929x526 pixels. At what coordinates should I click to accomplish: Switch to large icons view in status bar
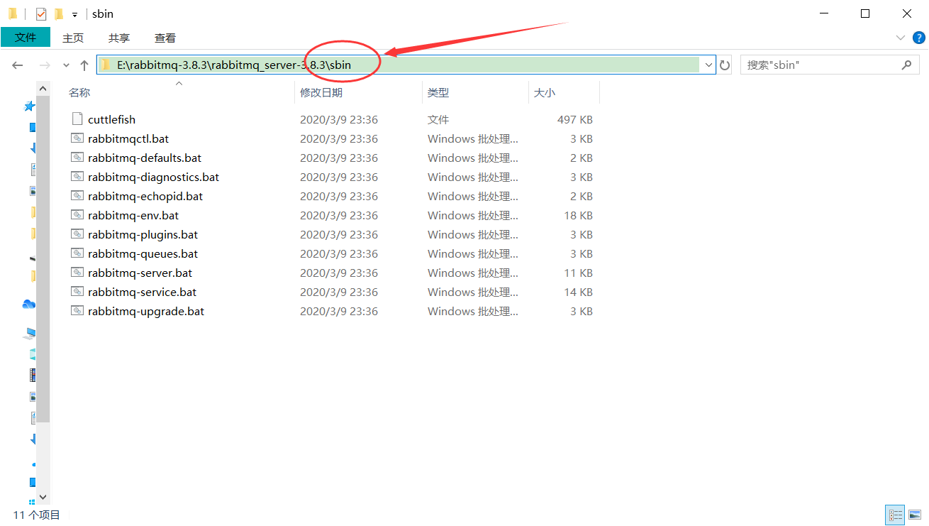[x=915, y=515]
